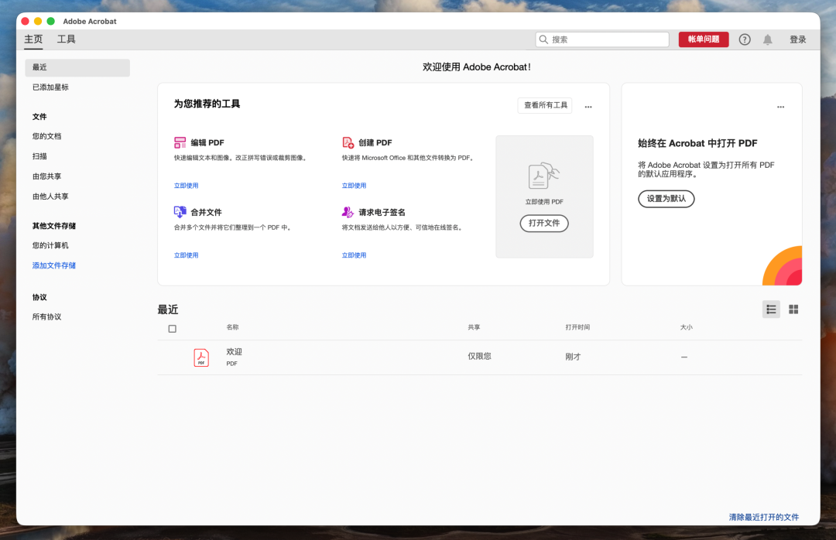The image size is (836, 540).
Task: Switch to list view icon
Action: pyautogui.click(x=771, y=309)
